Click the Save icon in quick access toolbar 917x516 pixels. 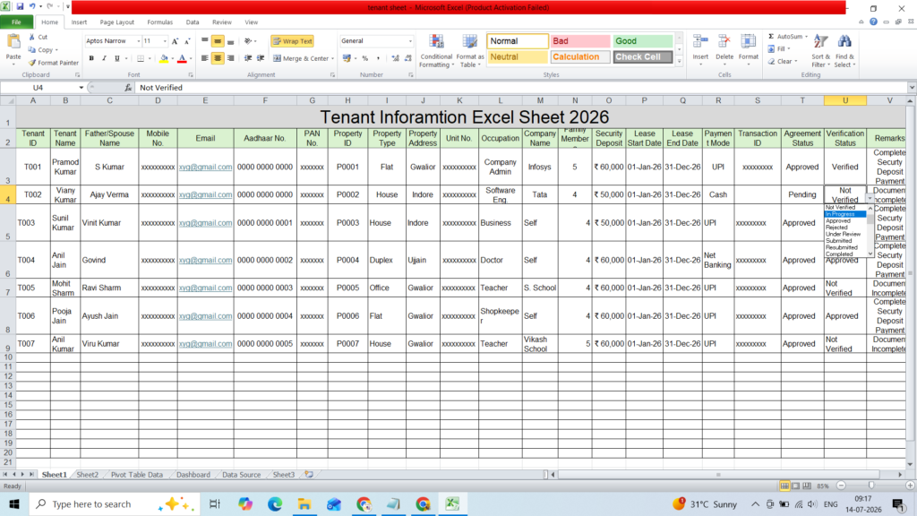20,7
